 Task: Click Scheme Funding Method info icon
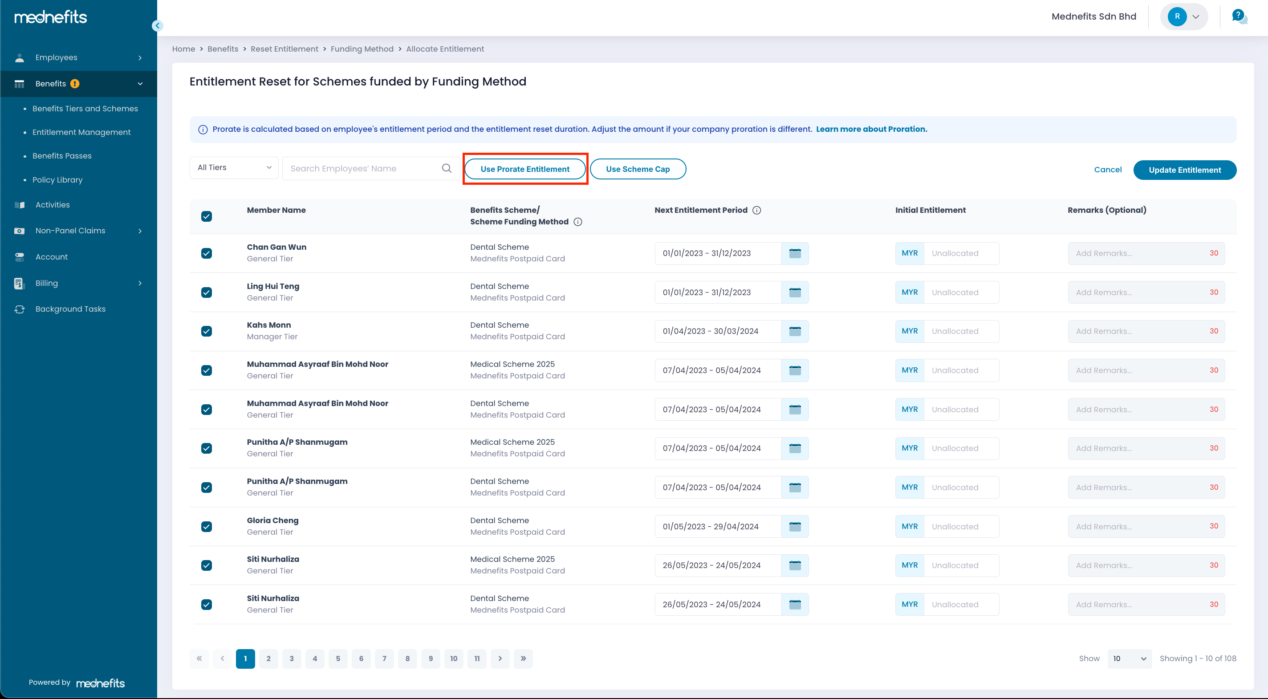[x=578, y=222]
